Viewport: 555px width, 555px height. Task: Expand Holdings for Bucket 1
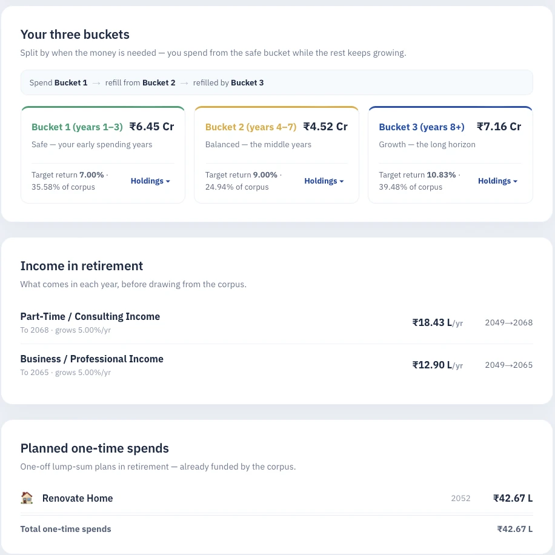(x=150, y=181)
